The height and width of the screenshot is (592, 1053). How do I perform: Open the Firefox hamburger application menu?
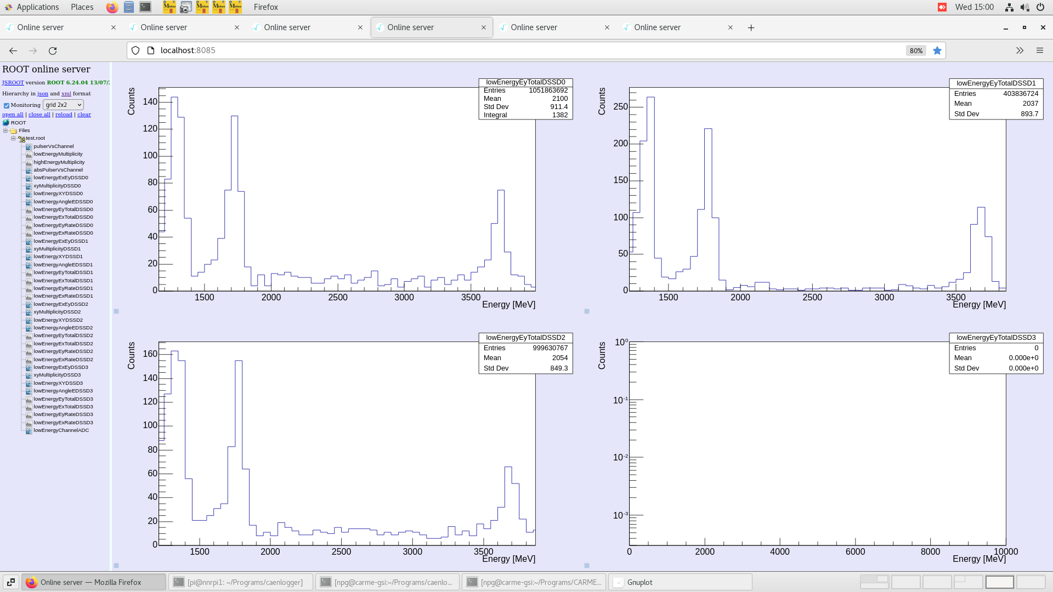coord(1039,50)
